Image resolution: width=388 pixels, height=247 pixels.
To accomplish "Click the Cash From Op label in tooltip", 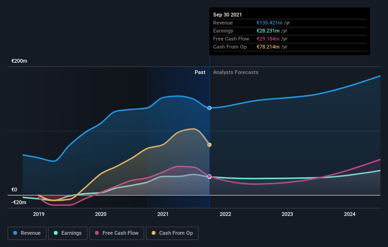I will 230,47.
